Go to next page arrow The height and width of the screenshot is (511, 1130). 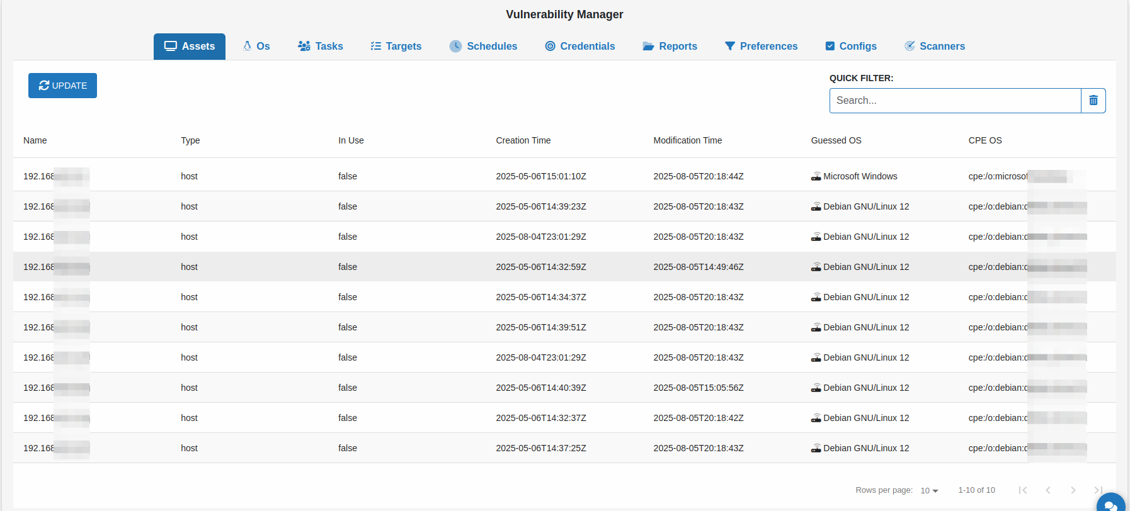1073,490
